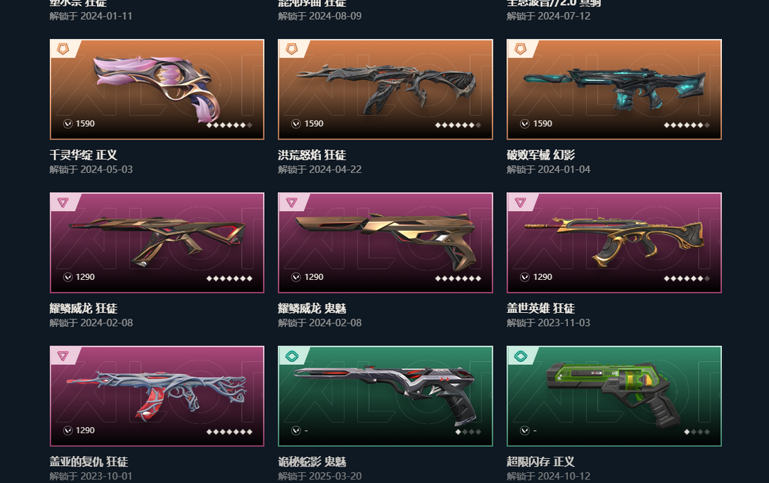Click 1590 price on 洪荒怒焰 狂徒 card
This screenshot has height=483, width=769.
[x=314, y=124]
